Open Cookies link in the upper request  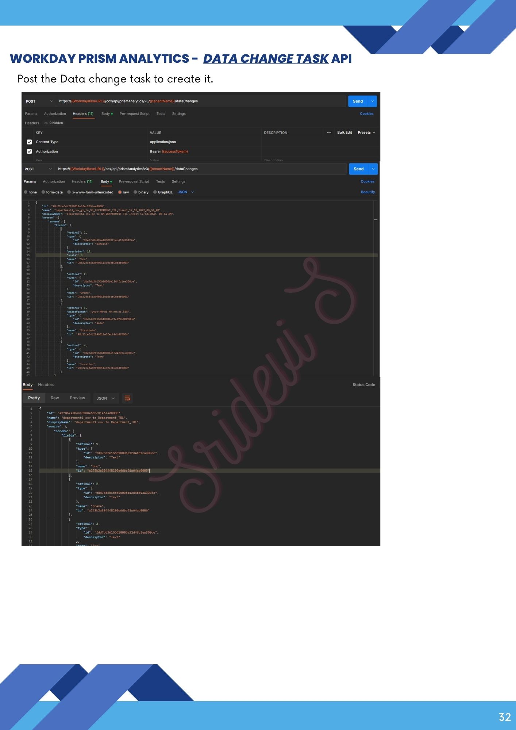coord(367,114)
